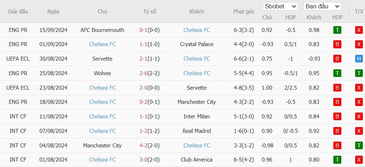This screenshot has width=365, height=167.
Task: Click the 0-1 score against AFC Bournemouth
Action: point(143,30)
